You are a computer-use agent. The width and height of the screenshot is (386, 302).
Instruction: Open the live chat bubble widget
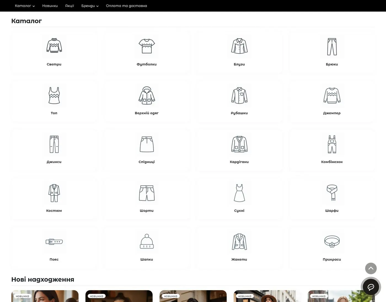click(371, 287)
